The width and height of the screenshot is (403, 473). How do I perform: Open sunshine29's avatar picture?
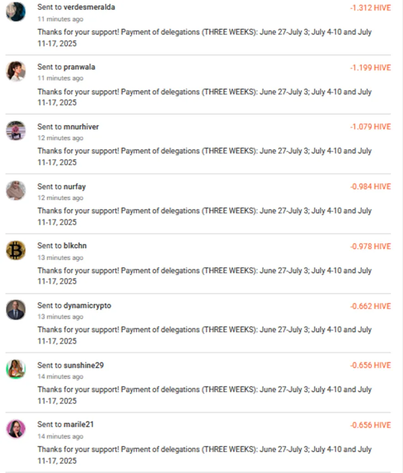(x=16, y=369)
